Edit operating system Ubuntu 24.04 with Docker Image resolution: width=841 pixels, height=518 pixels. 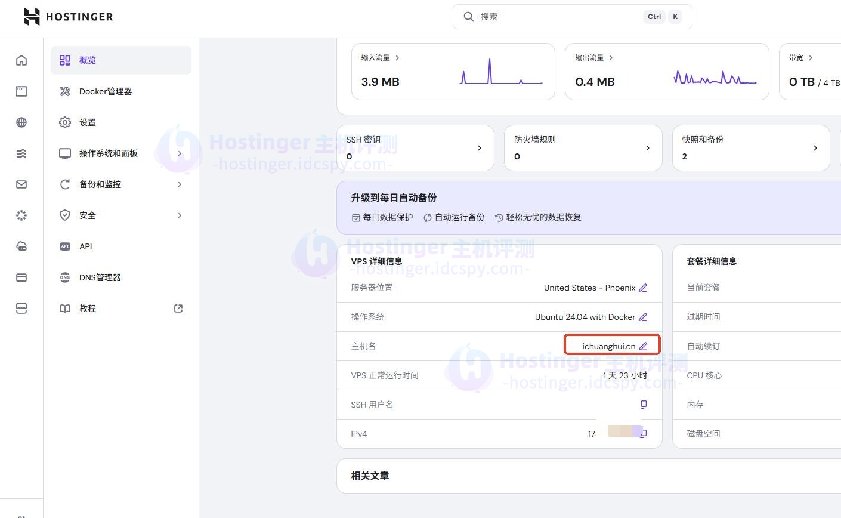pos(642,317)
